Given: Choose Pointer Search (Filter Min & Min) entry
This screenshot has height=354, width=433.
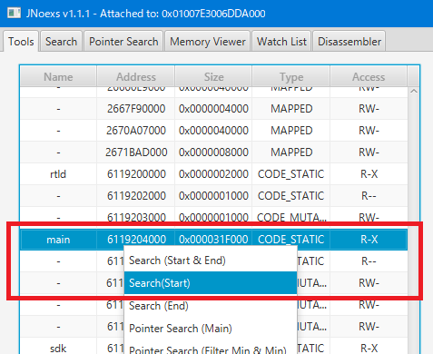Looking at the screenshot, I should [x=211, y=348].
